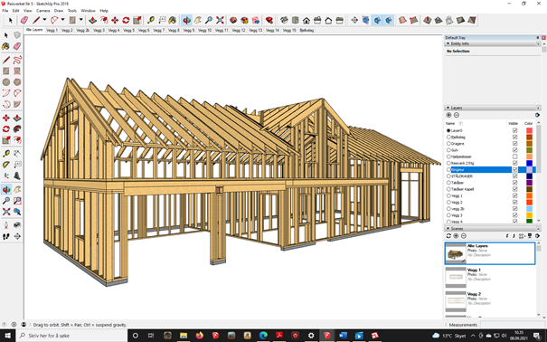Activate the Pan hand tool in top toolbar
Viewport: 547px width, 342px height.
pyautogui.click(x=198, y=20)
